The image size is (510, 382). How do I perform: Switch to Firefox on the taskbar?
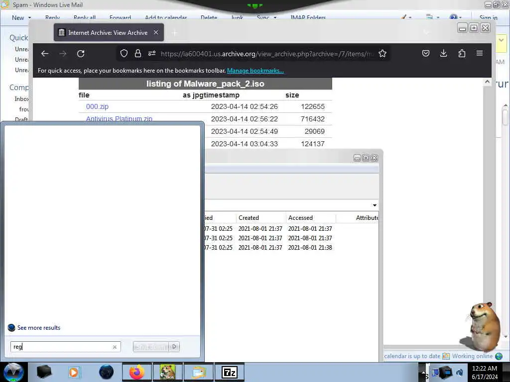137,372
